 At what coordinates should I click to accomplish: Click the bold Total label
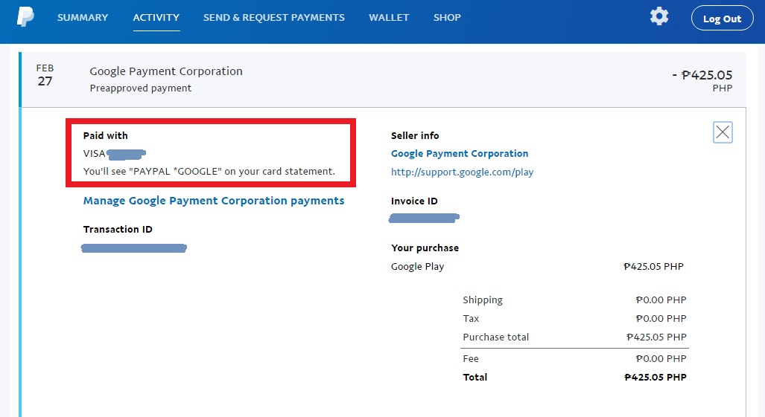(x=474, y=377)
